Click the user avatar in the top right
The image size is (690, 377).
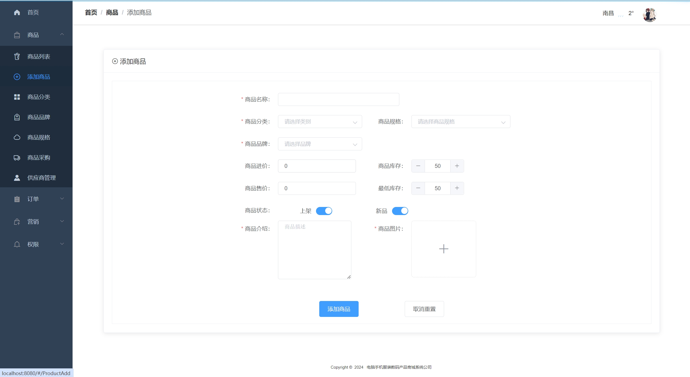650,15
